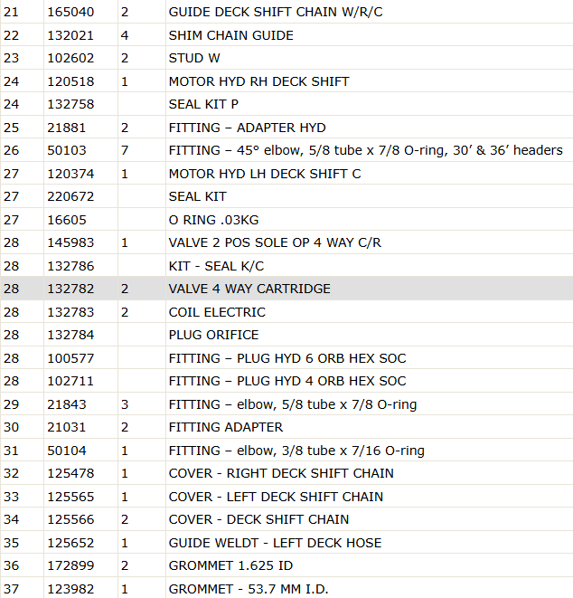The width and height of the screenshot is (573, 598).
Task: Click the STUD W description
Action: (194, 58)
